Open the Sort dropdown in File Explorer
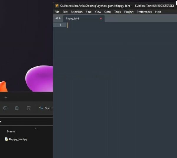The height and width of the screenshot is (158, 177). (46, 108)
